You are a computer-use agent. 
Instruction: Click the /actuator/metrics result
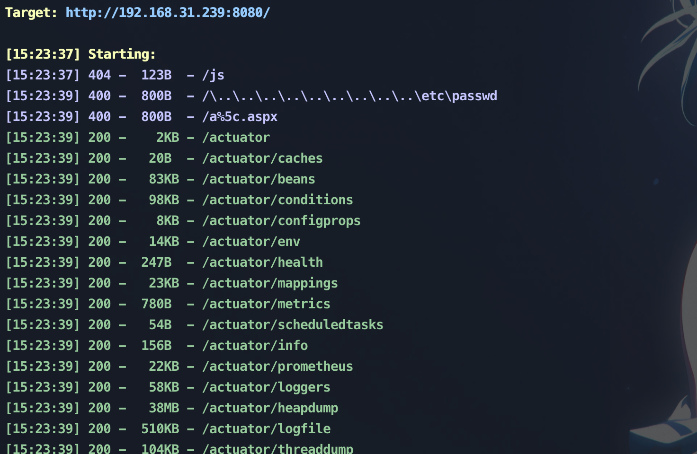[266, 304]
